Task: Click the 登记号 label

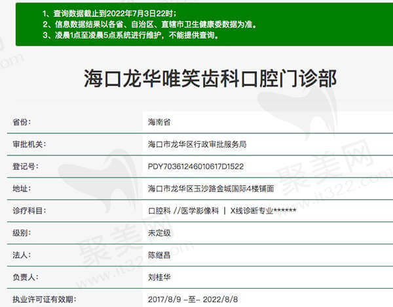Action: [x=26, y=167]
